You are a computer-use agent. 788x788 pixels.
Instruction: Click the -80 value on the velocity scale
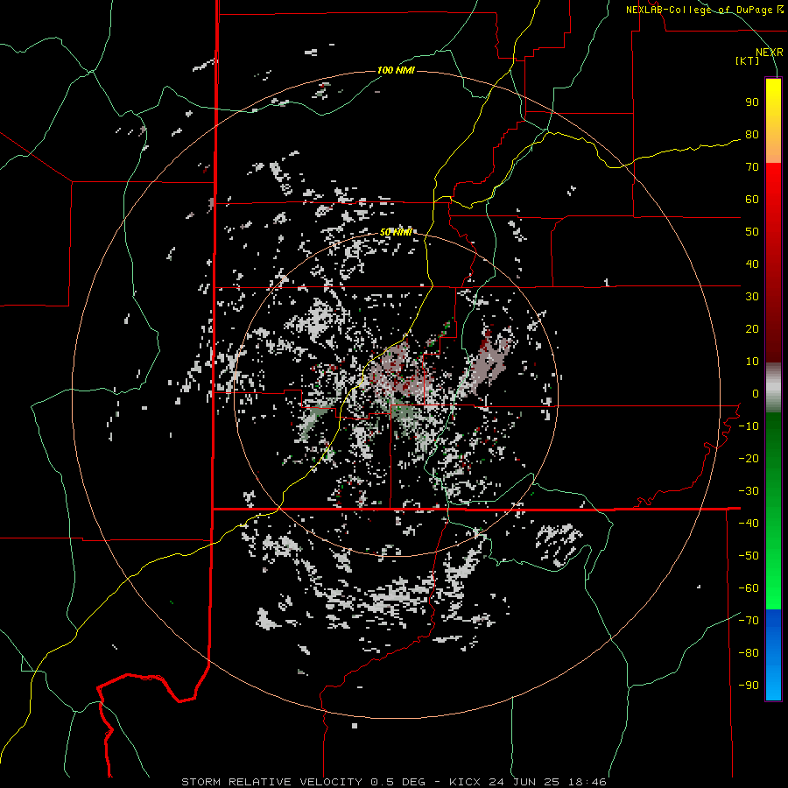coord(749,653)
